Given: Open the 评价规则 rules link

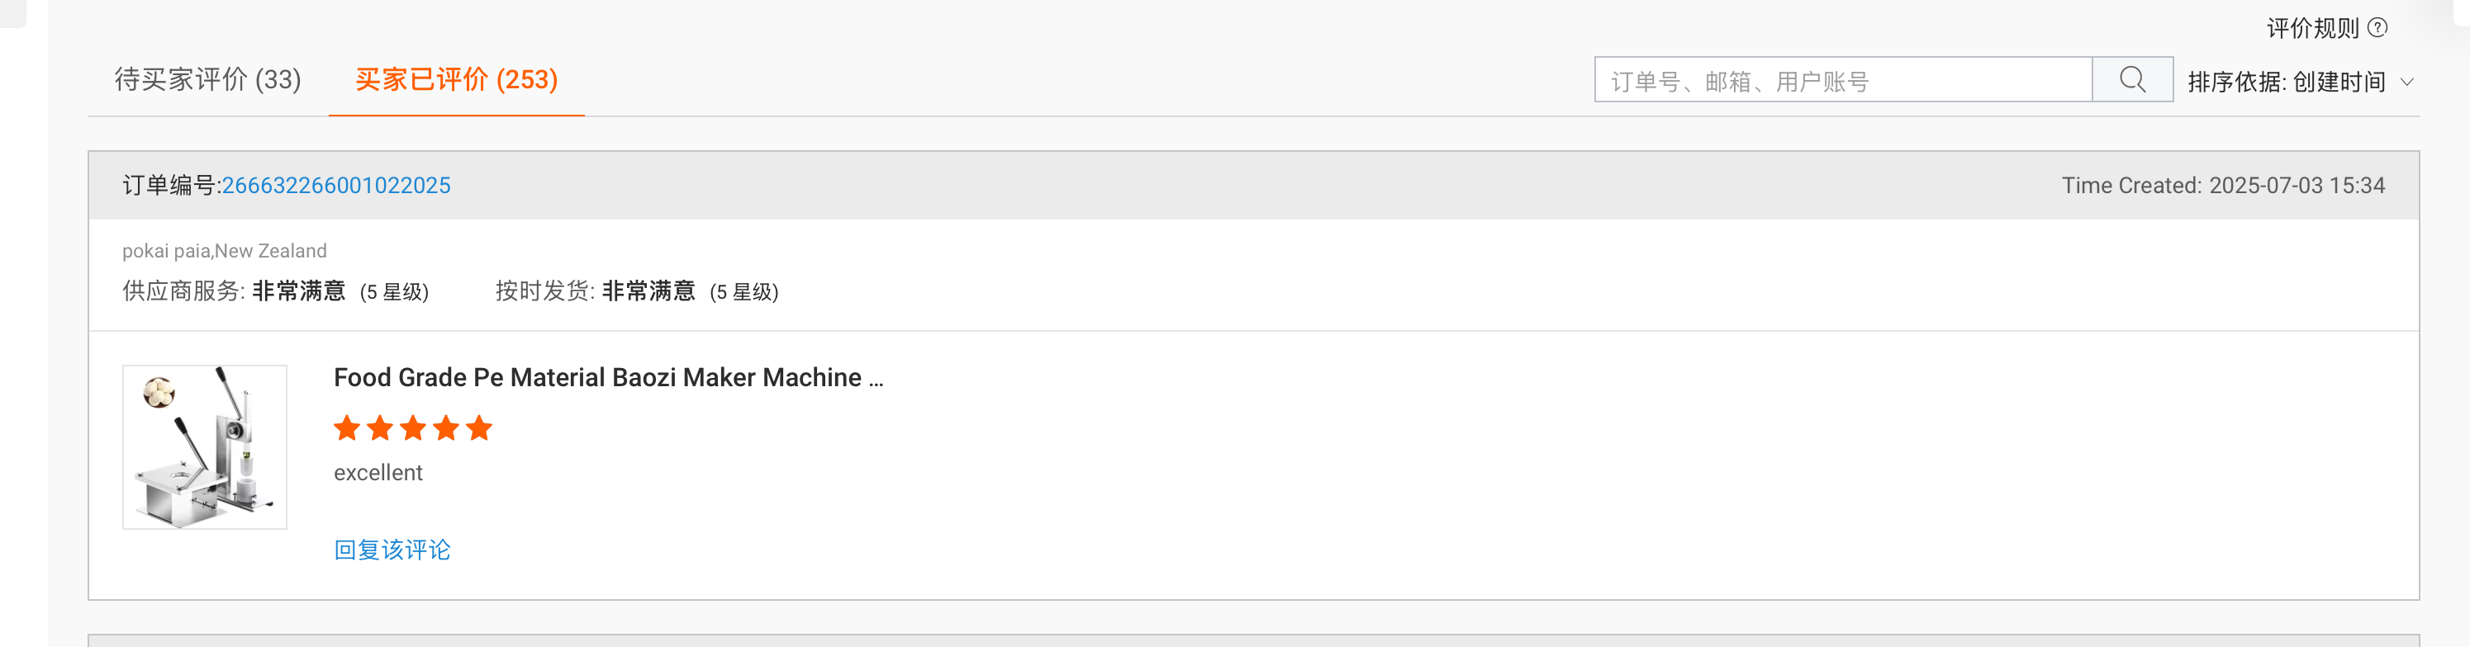Looking at the screenshot, I should coord(2311,28).
